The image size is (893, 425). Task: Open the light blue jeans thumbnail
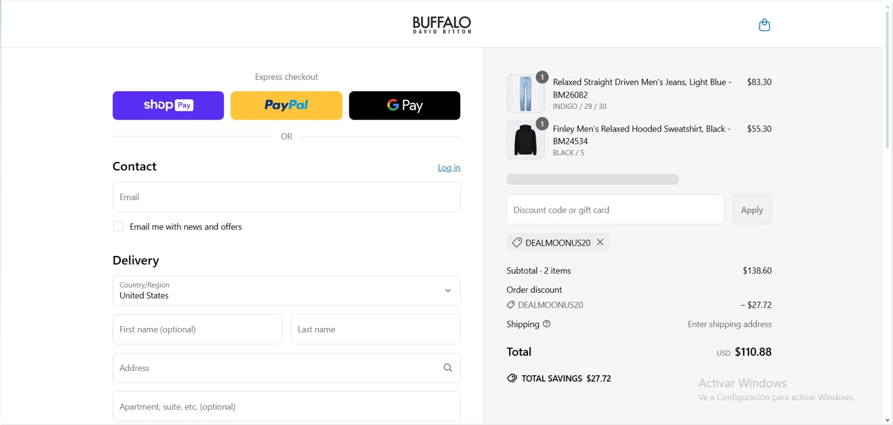[526, 93]
